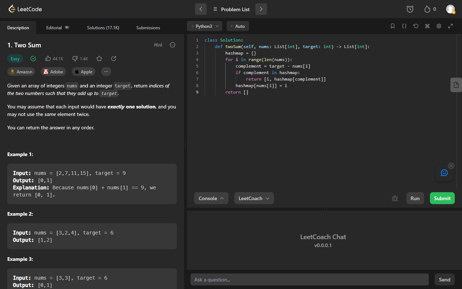Open the Python3 language dropdown
This screenshot has height=289, width=462.
tap(205, 26)
